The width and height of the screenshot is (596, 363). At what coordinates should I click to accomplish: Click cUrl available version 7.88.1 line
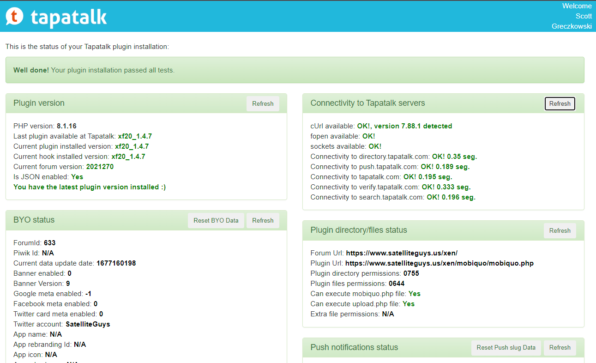[x=381, y=126]
